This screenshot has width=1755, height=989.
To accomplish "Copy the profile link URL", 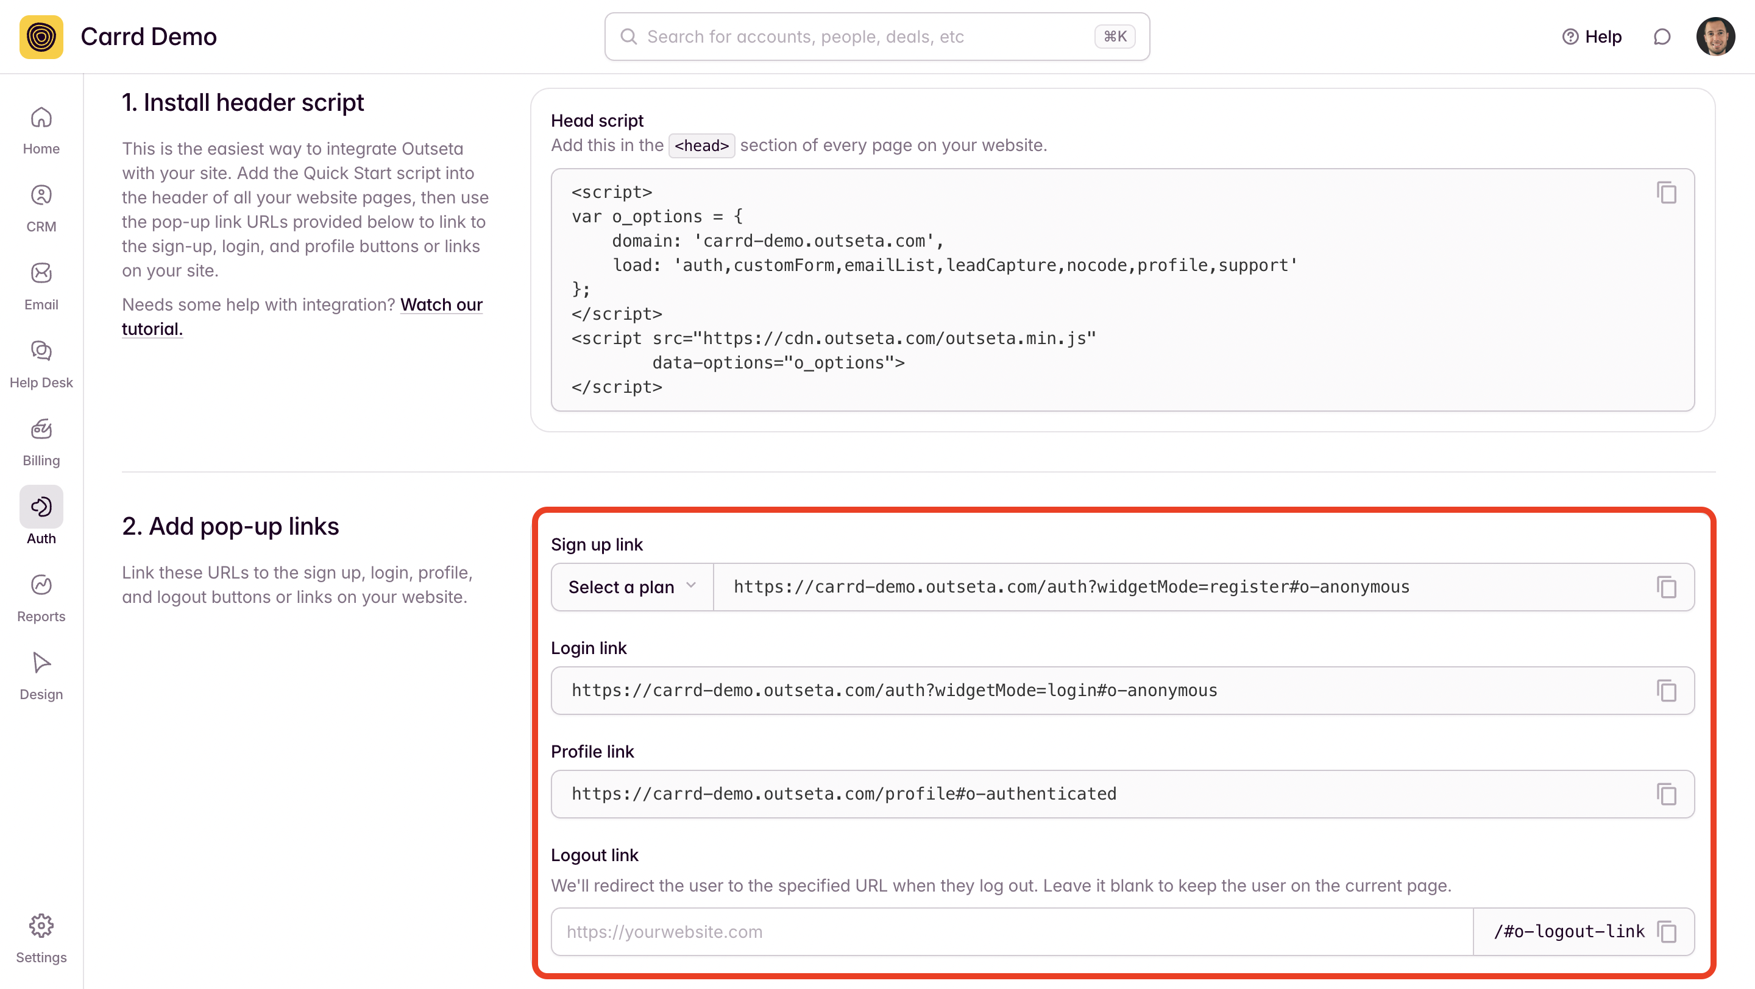I will (x=1667, y=794).
